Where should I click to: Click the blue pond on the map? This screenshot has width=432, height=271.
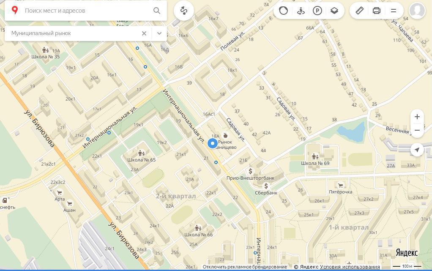click(352, 132)
